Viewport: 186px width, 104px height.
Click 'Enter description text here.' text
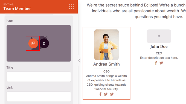pos(159,58)
